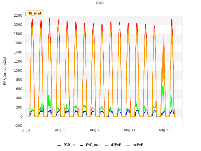Click the 1800 y-axis tick label
201x151 pixels.
(18, 34)
